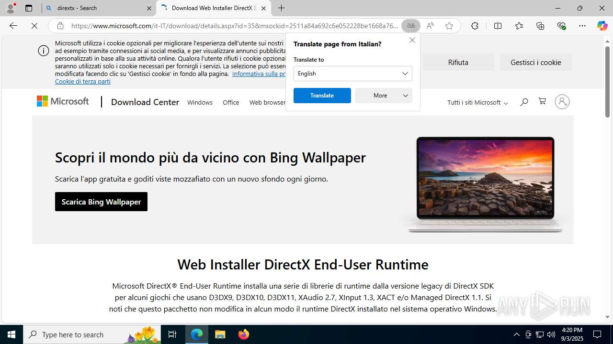Expand Tutti i siti Microsoft menu

coord(477,102)
